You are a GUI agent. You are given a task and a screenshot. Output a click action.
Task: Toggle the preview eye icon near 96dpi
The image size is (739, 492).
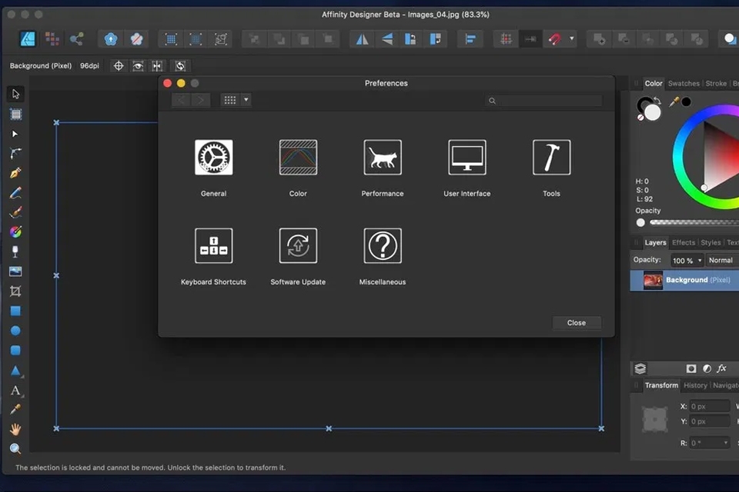pyautogui.click(x=139, y=65)
